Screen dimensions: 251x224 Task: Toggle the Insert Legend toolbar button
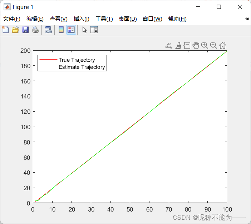pyautogui.click(x=71, y=30)
